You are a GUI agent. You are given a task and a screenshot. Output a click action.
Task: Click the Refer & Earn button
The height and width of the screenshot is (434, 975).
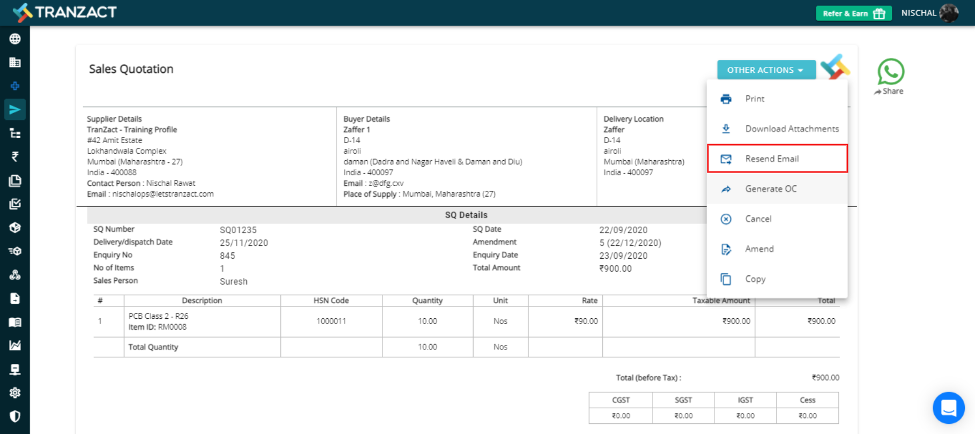(x=854, y=13)
